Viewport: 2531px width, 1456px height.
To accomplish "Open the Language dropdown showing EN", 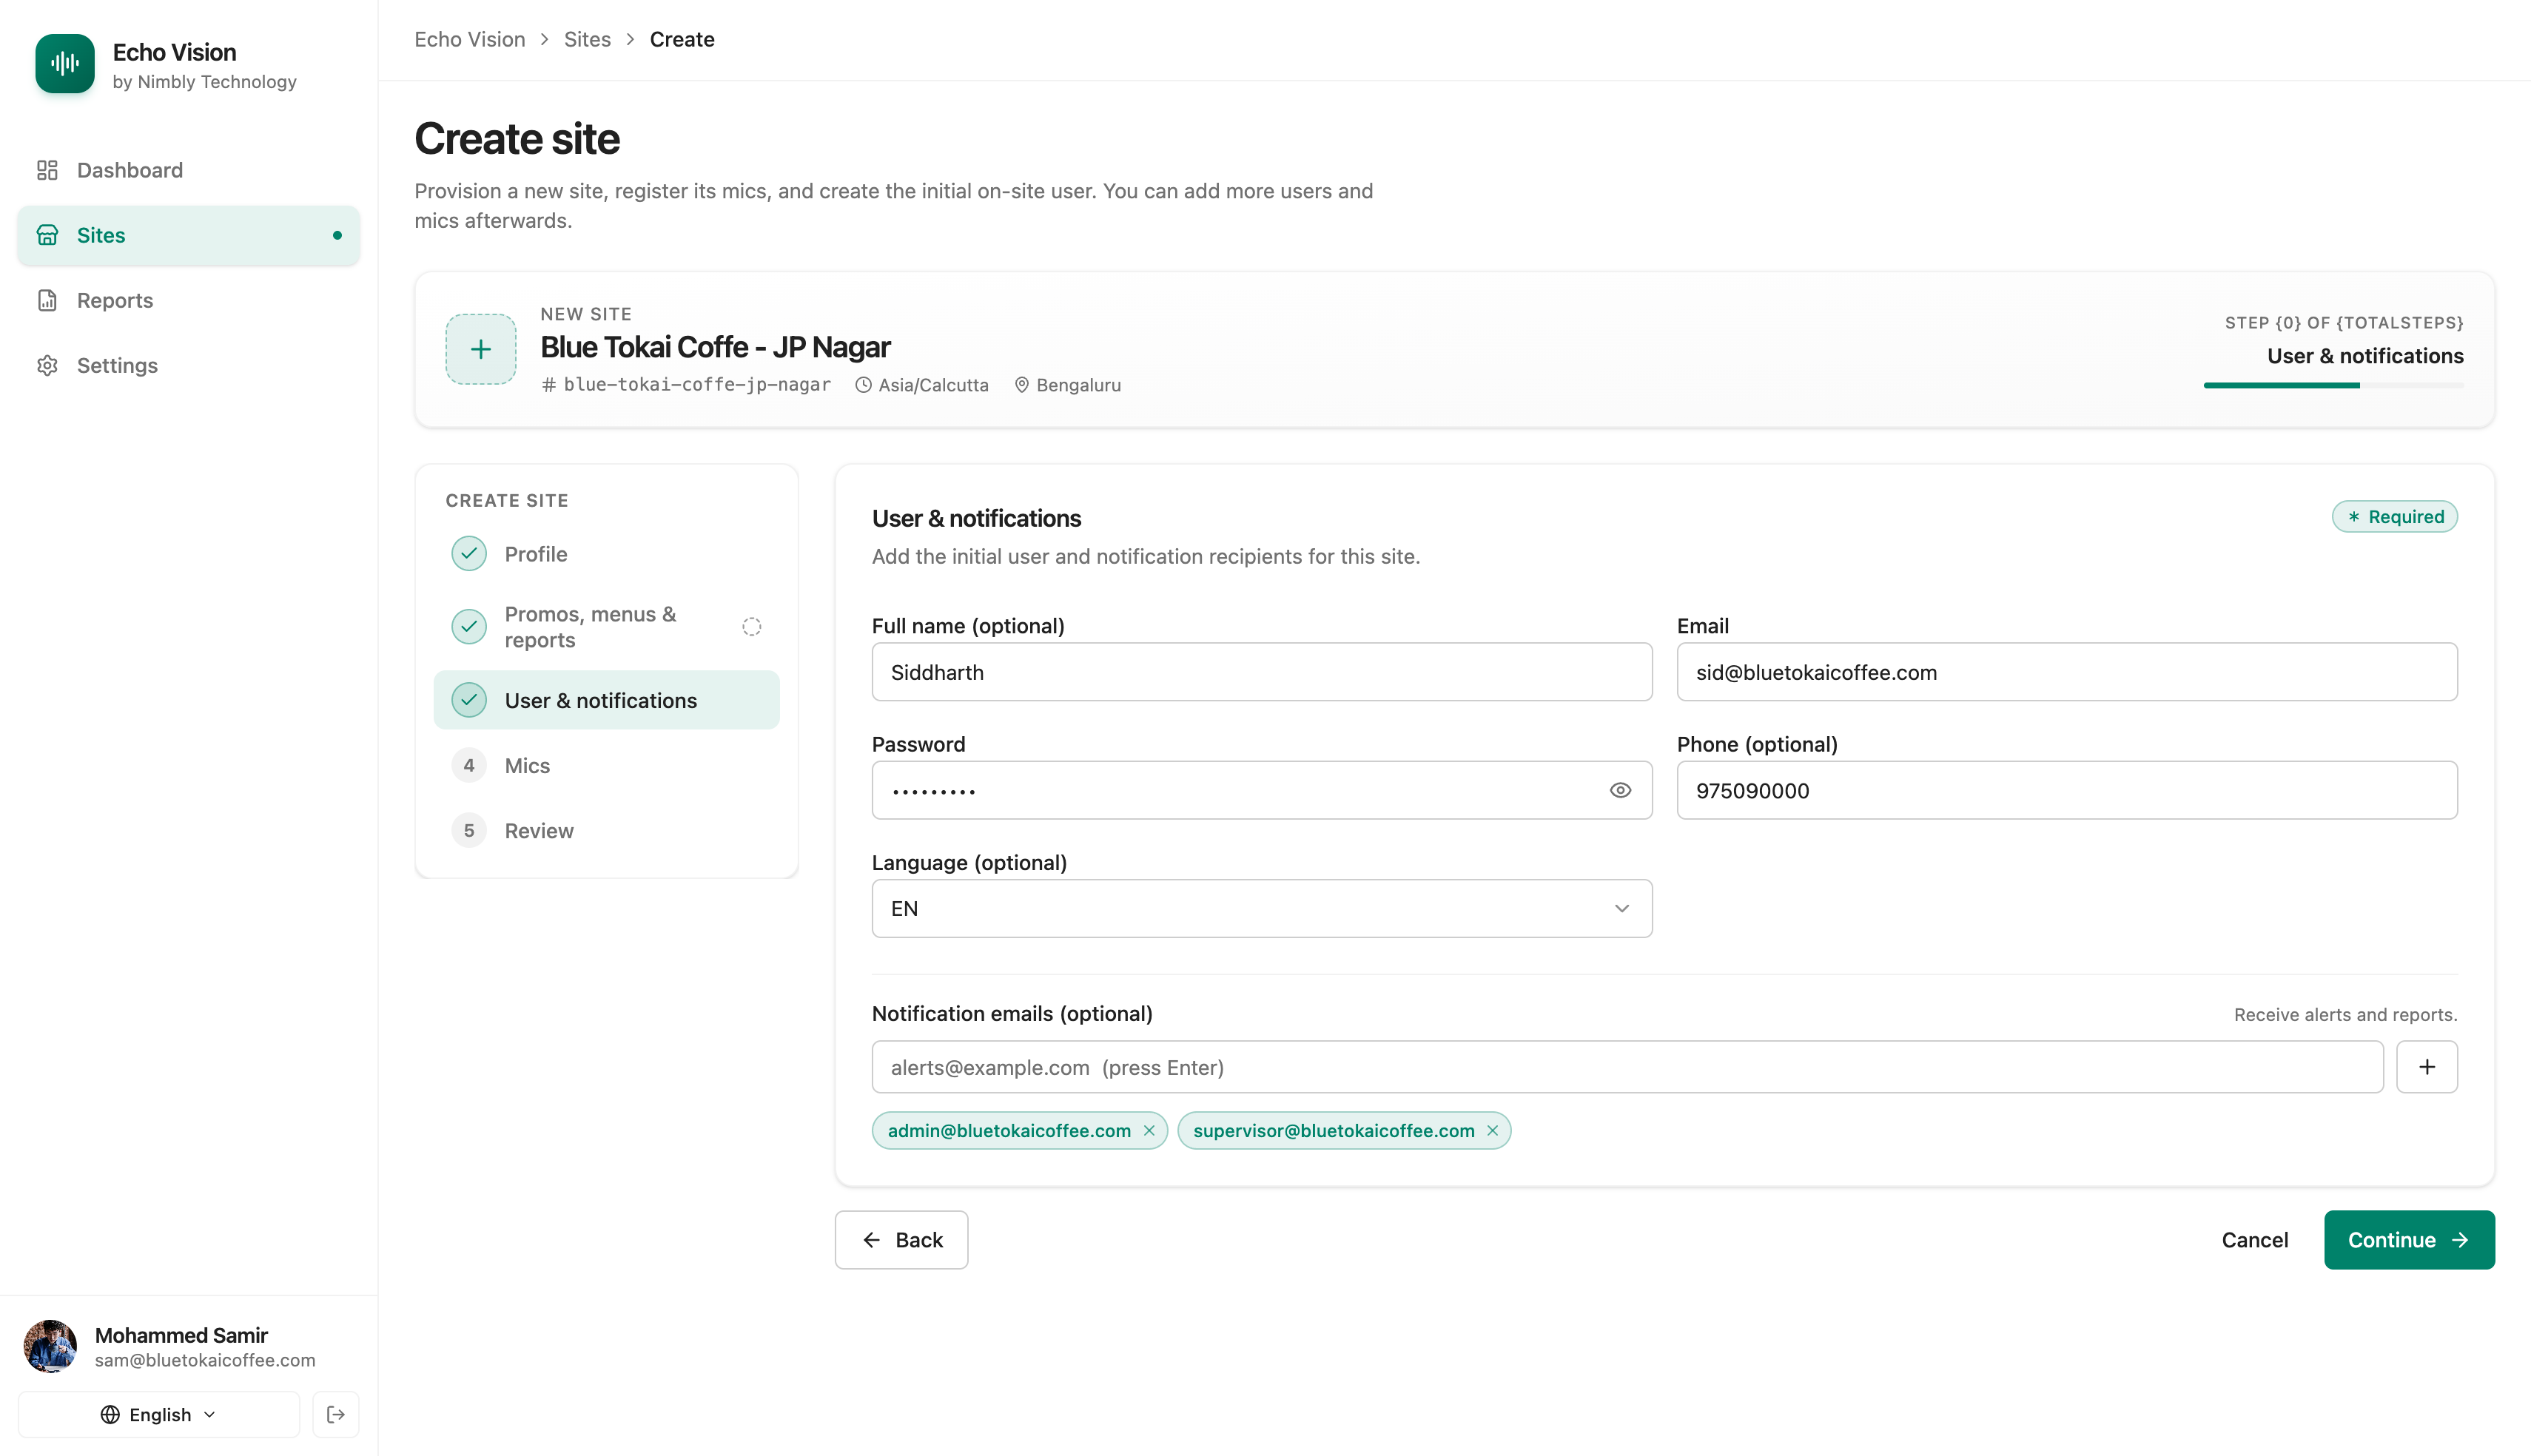I will pyautogui.click(x=1262, y=908).
